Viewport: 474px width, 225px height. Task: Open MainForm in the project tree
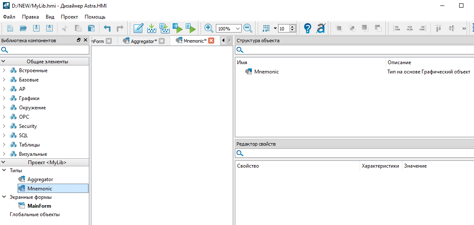tap(39, 206)
